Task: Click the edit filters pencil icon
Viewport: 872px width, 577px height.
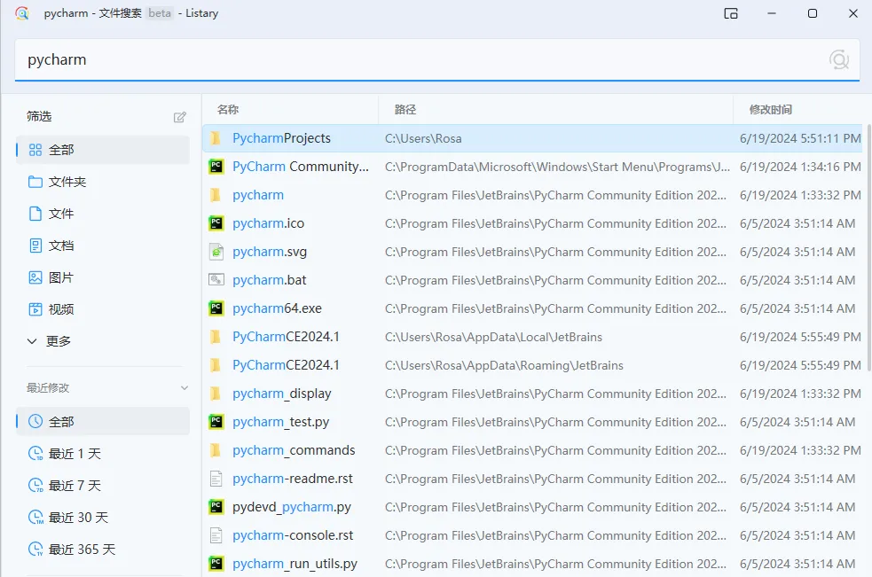Action: [179, 117]
